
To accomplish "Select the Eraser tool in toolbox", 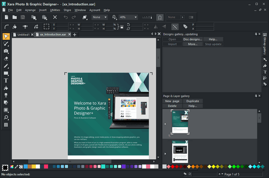I will (x=6, y=58).
